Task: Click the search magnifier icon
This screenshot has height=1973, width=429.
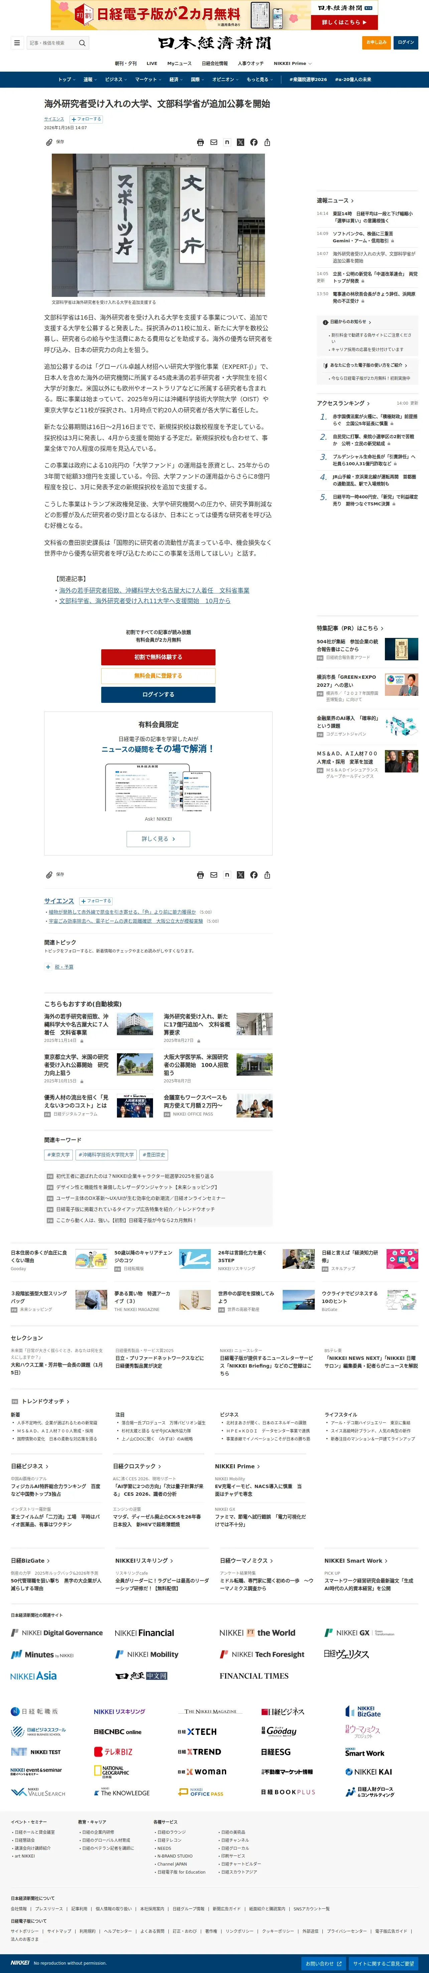Action: tap(83, 43)
